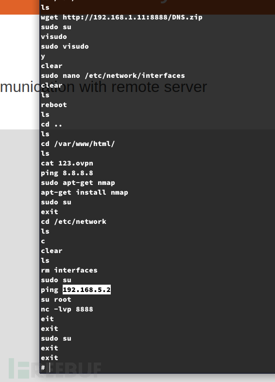
Task: Click the 'cd ..' command line
Action: click(52, 125)
